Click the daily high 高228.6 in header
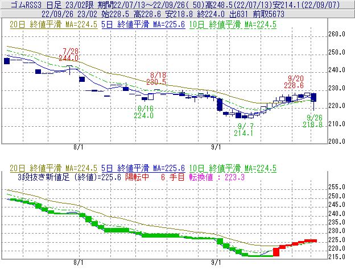 click(x=147, y=14)
